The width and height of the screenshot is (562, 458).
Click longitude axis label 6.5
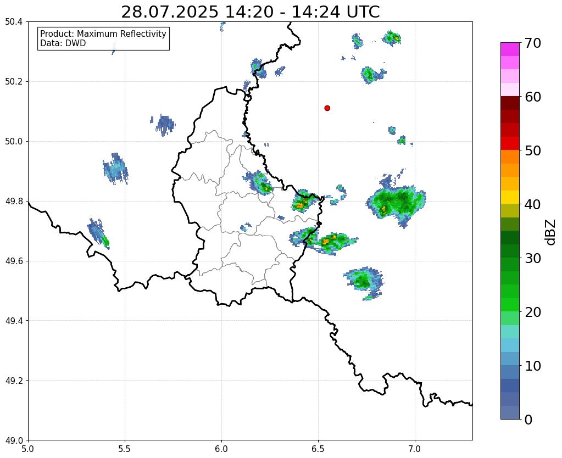(318, 449)
